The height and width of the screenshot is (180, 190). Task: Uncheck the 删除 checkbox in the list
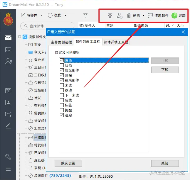click(x=62, y=75)
